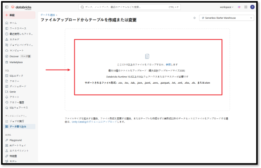Click the user avatar icon
The width and height of the screenshot is (261, 168).
252,7
